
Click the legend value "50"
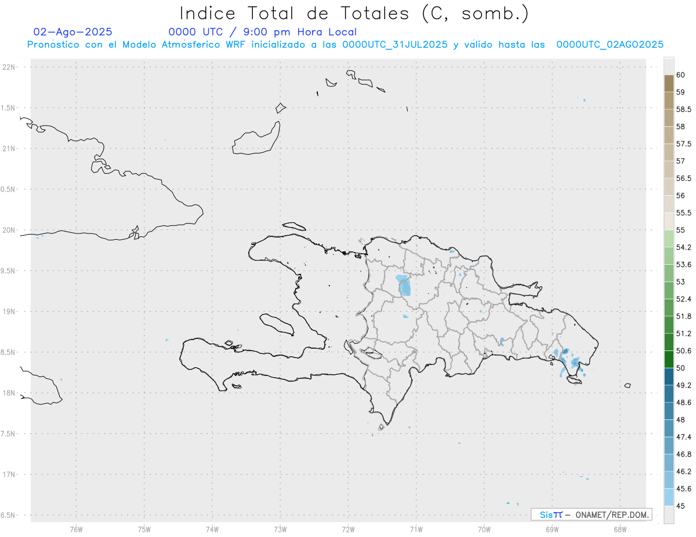(x=681, y=368)
